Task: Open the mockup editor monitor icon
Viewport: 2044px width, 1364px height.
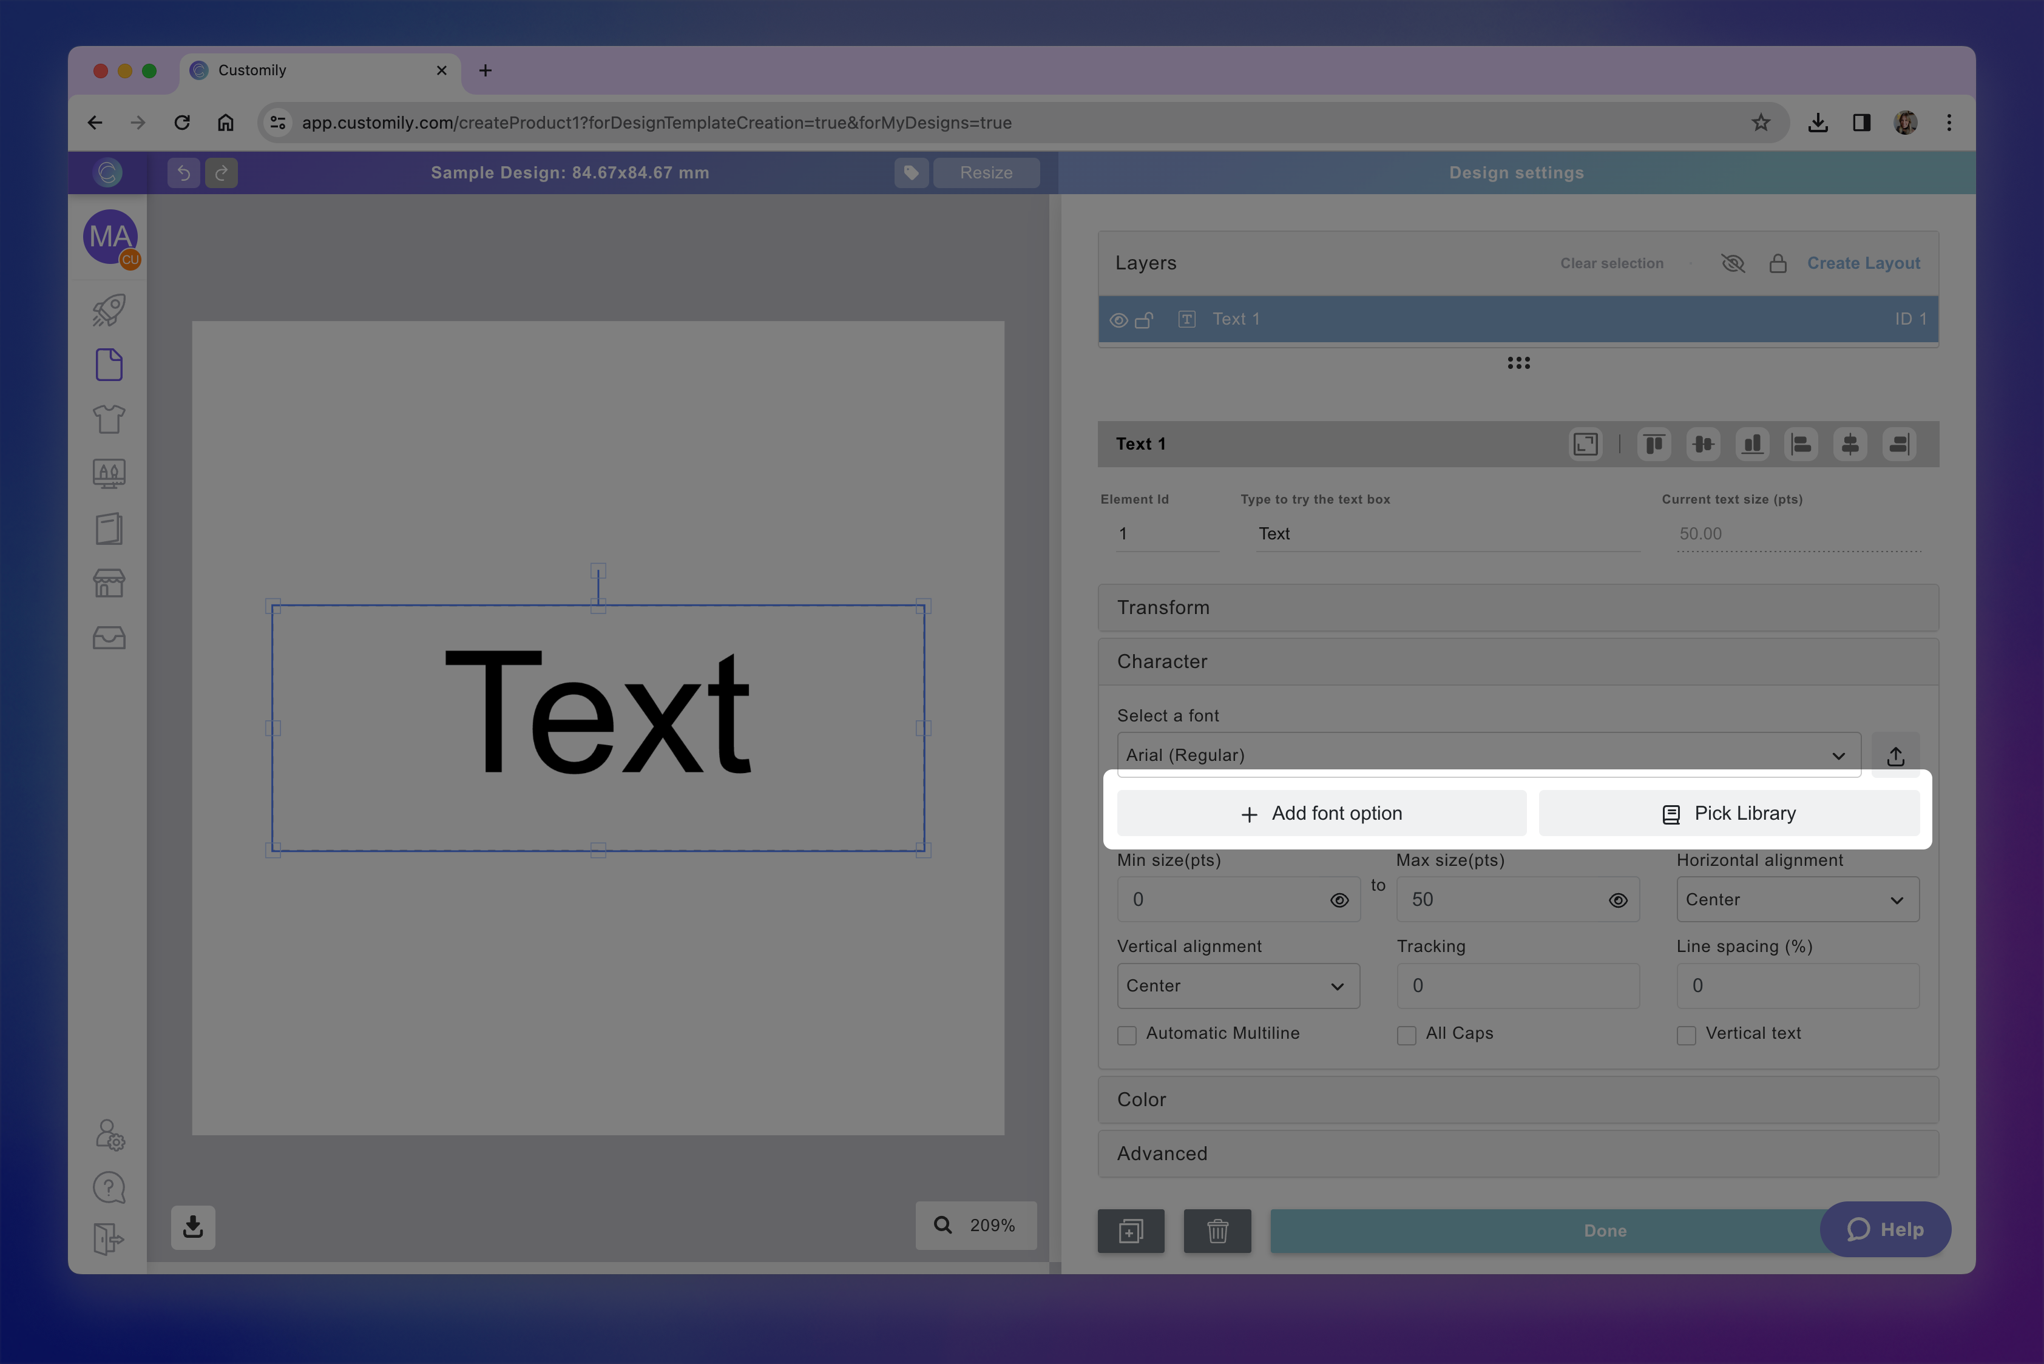Action: pyautogui.click(x=108, y=473)
